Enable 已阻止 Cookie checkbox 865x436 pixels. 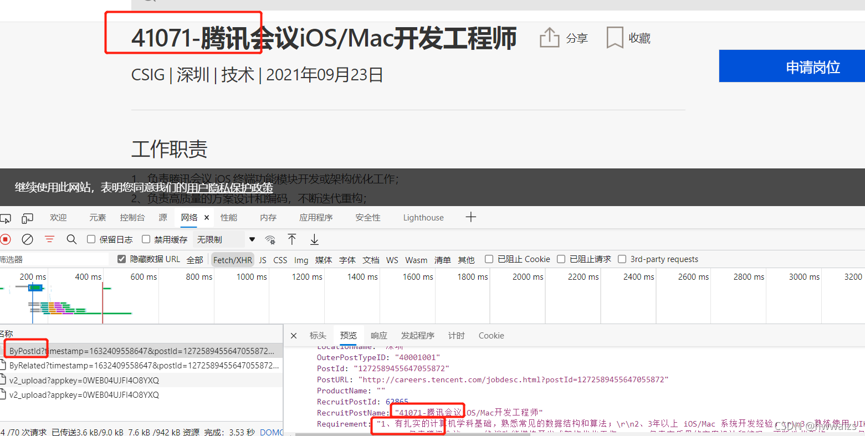click(x=489, y=259)
